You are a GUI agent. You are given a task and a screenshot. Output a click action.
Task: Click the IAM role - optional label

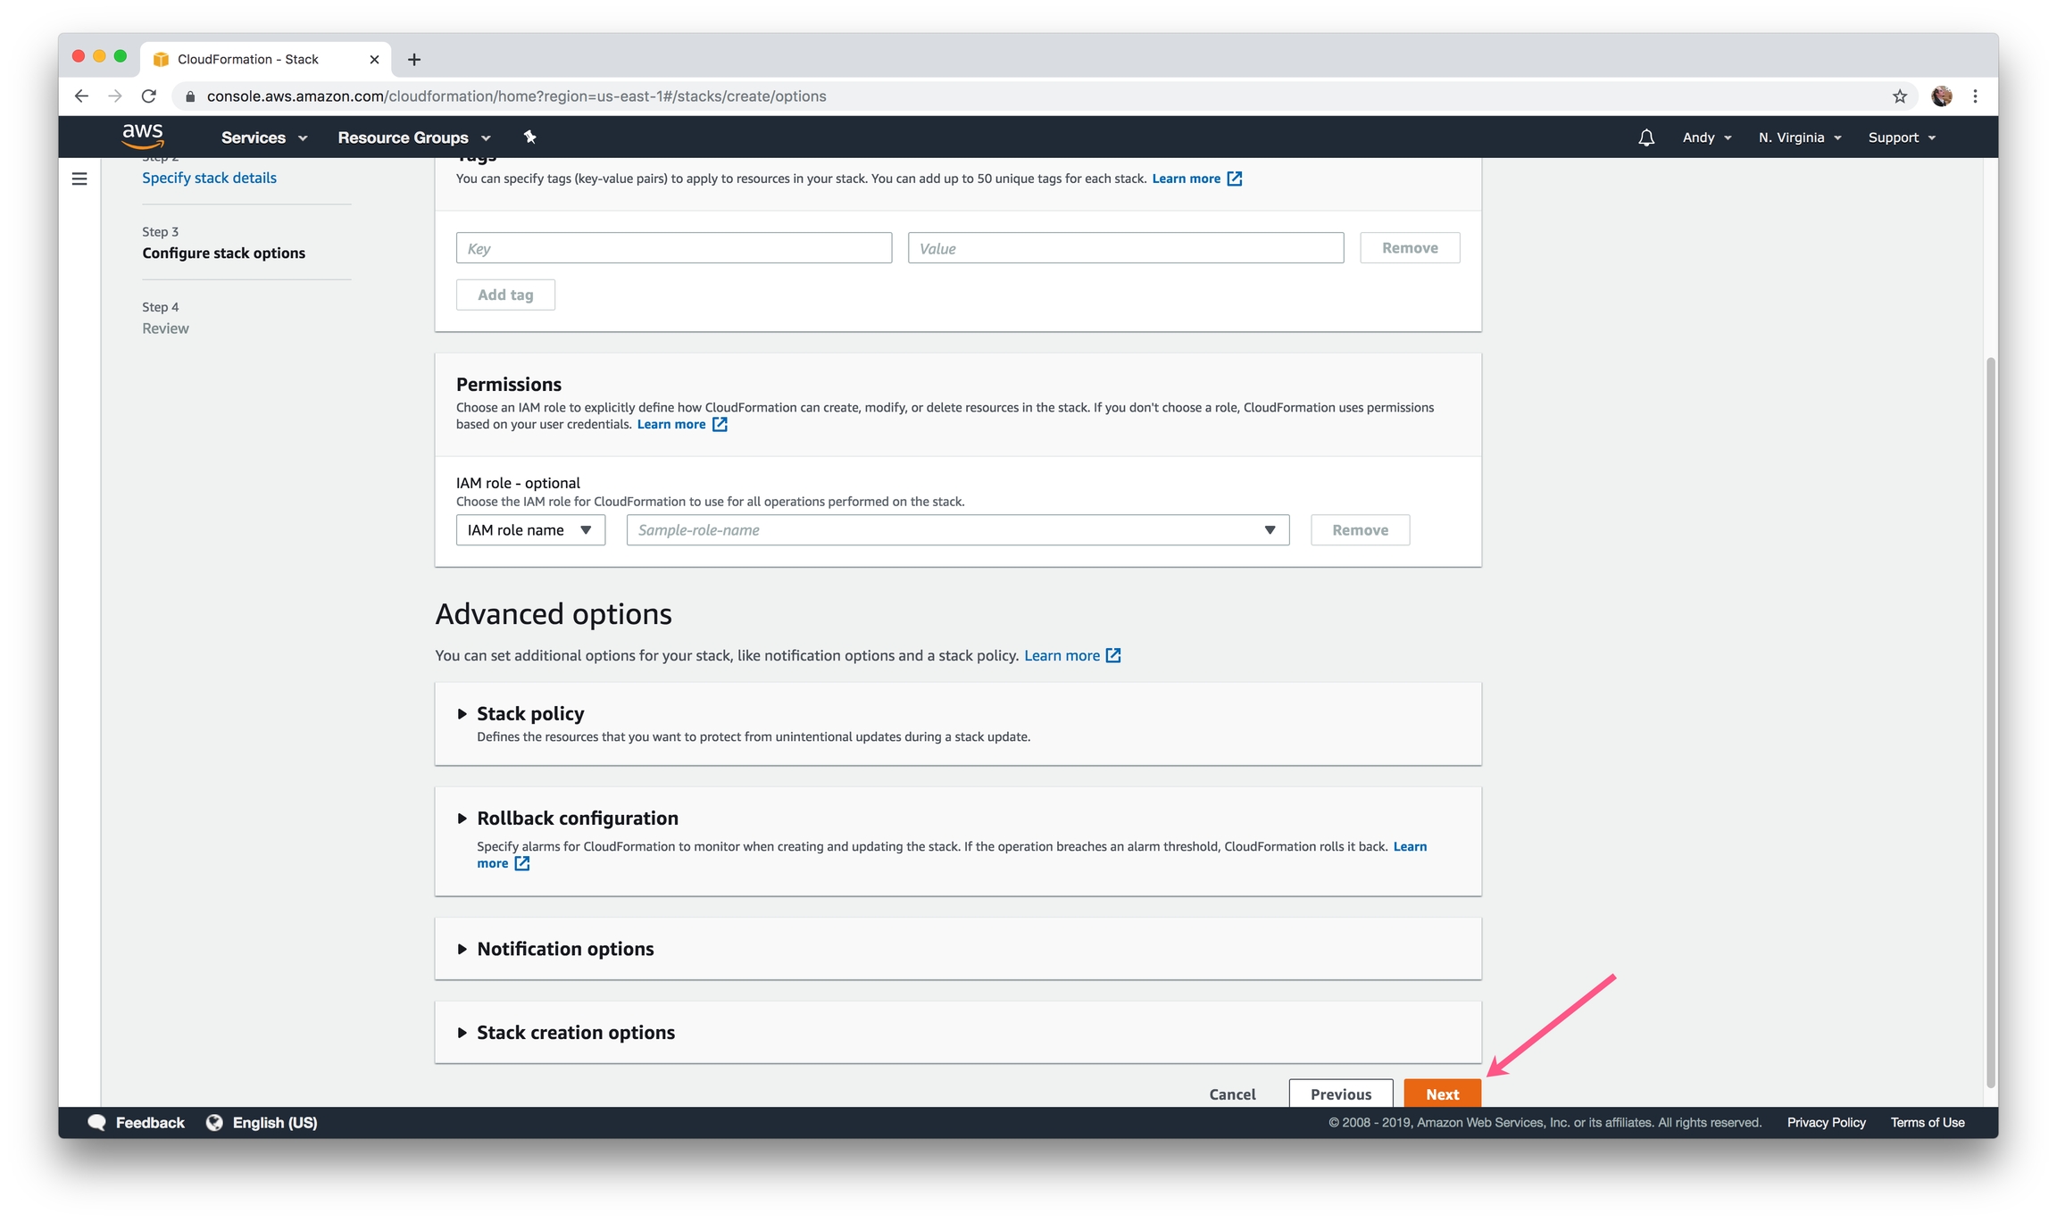coord(518,483)
